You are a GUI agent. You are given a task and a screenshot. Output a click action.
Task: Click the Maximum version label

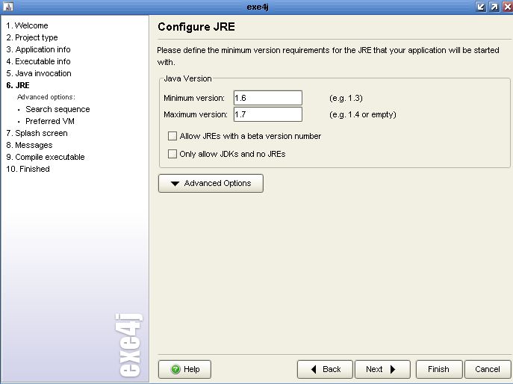tap(196, 114)
